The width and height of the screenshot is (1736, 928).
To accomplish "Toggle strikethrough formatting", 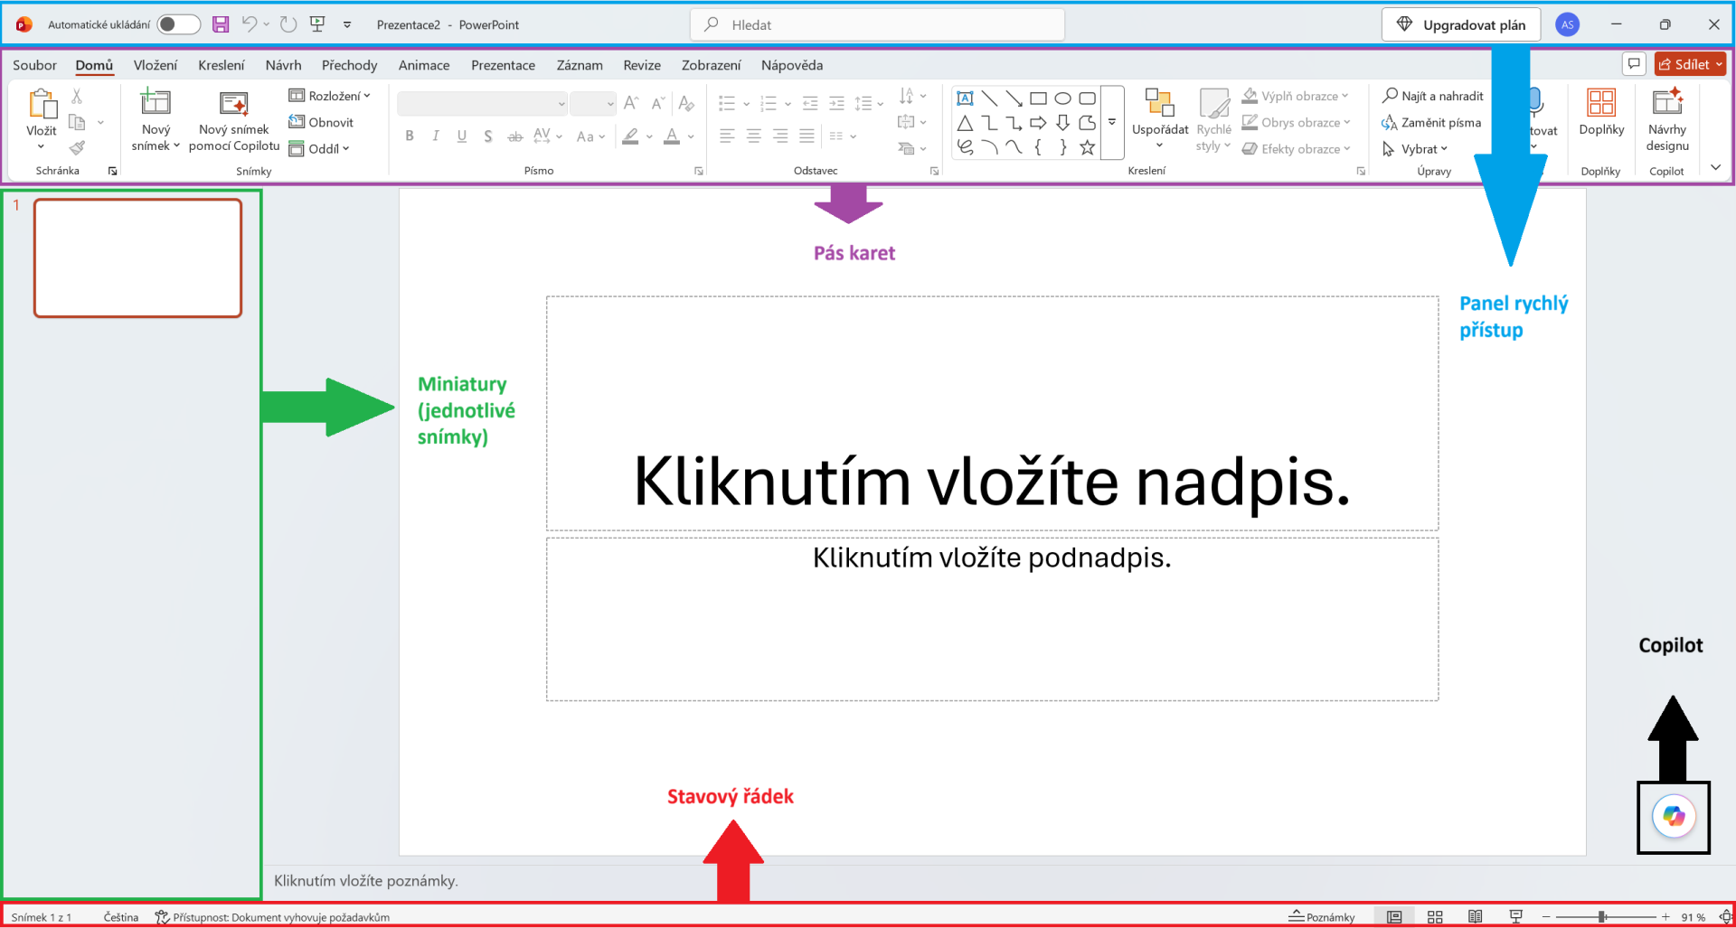I will [514, 136].
